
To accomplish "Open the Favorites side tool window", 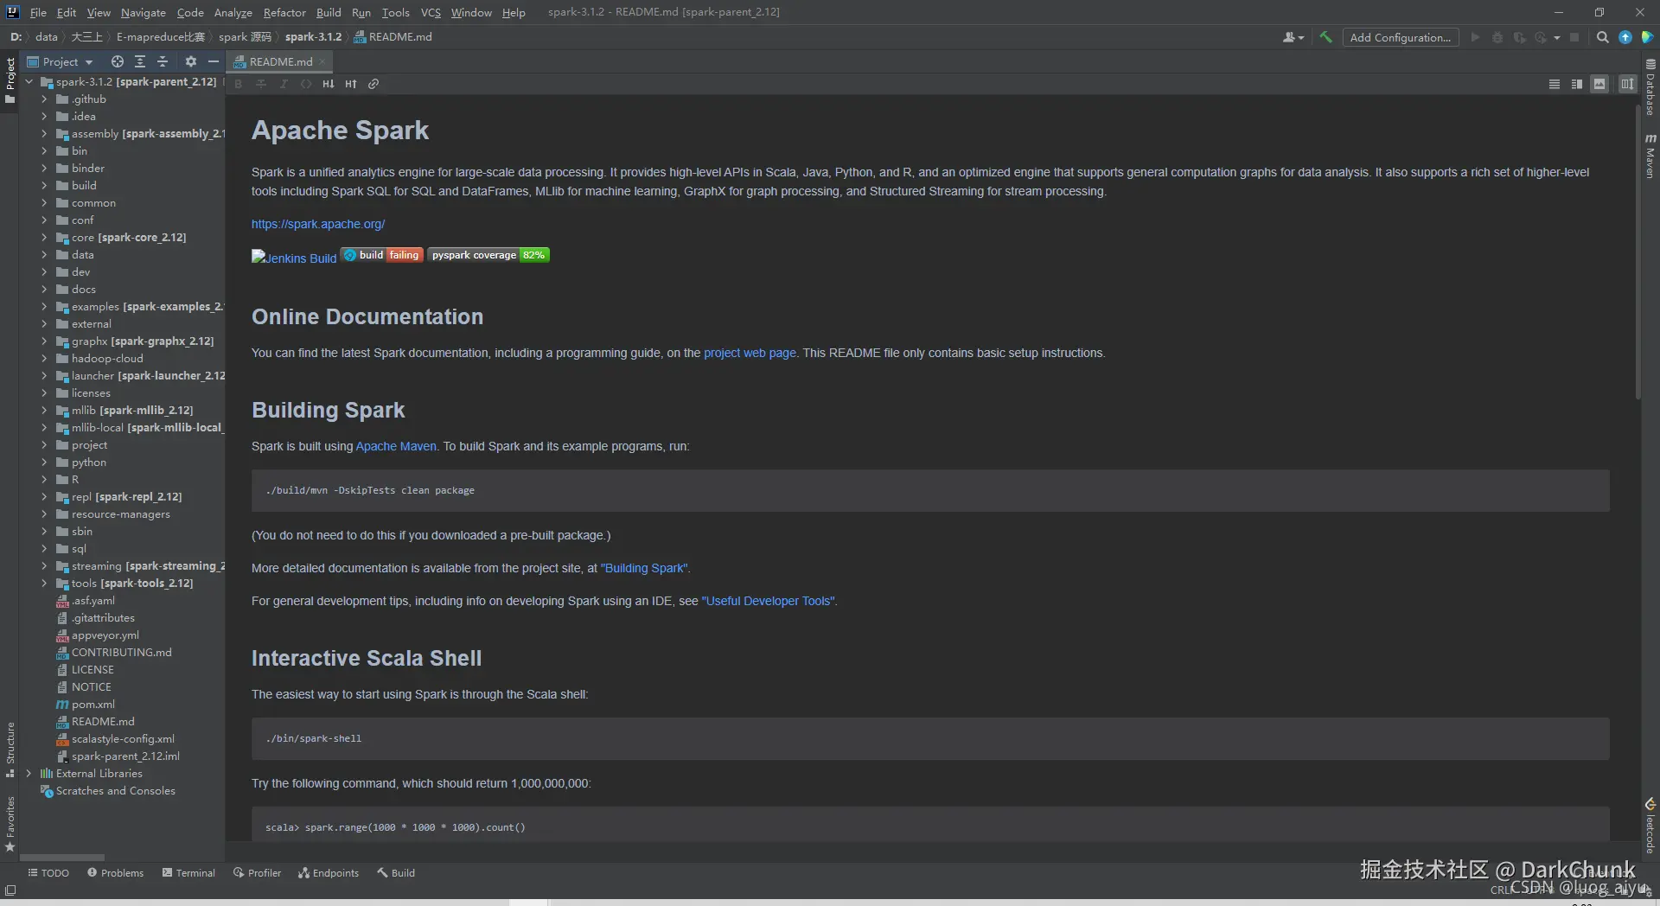I will pyautogui.click(x=10, y=823).
